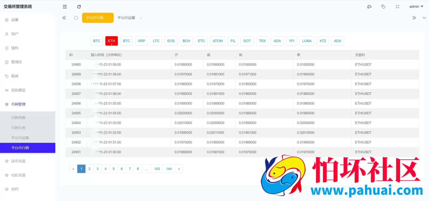Go to pagination page 3
This screenshot has height=201, width=429.
tap(97, 169)
